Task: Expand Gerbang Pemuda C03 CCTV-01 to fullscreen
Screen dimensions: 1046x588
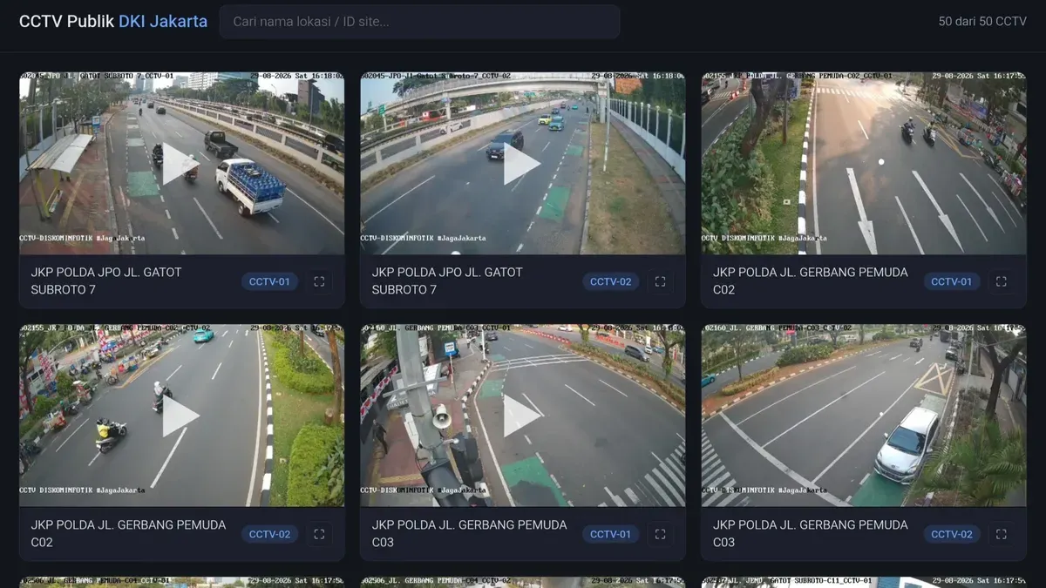Action: pos(660,534)
